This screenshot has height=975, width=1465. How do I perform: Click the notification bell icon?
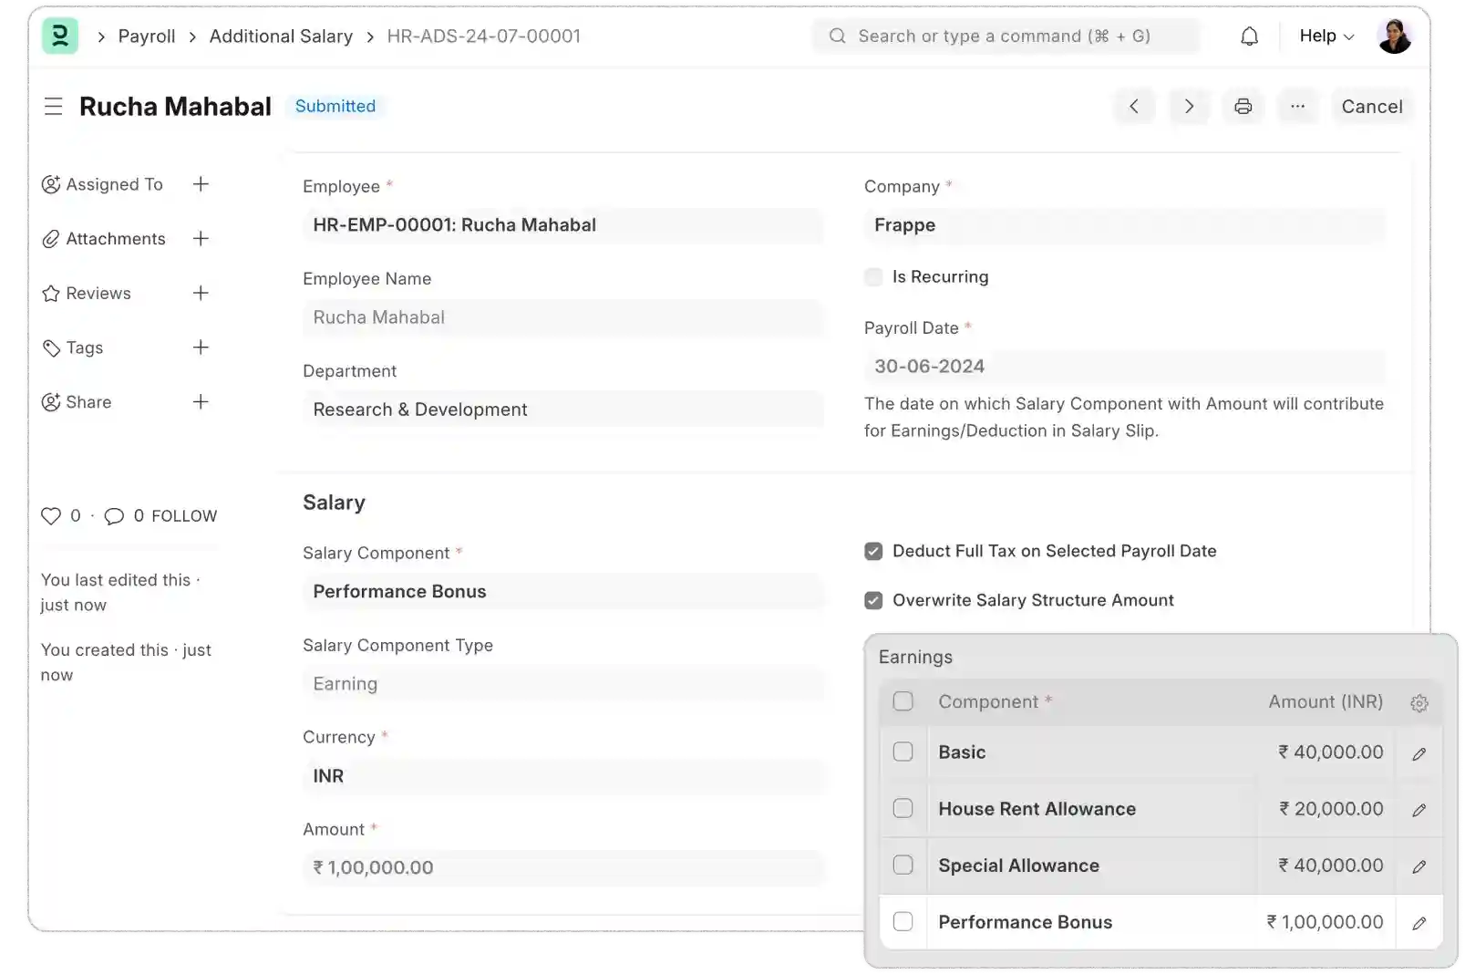point(1249,36)
